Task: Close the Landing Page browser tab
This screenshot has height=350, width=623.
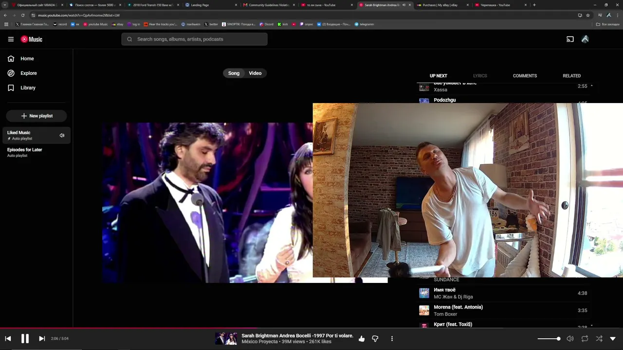Action: point(236,5)
